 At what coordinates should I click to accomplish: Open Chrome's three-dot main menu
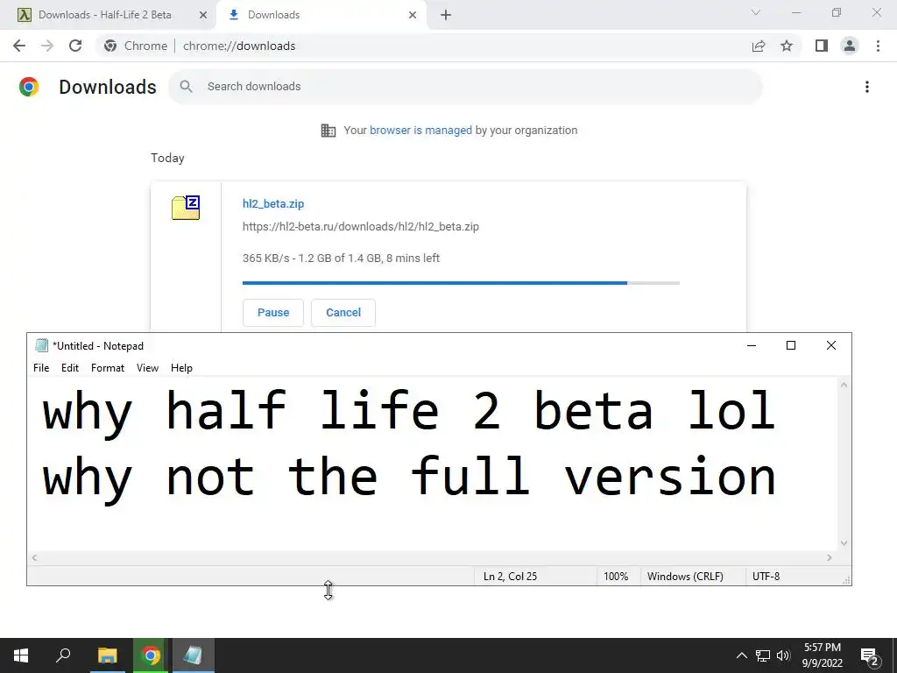[878, 46]
